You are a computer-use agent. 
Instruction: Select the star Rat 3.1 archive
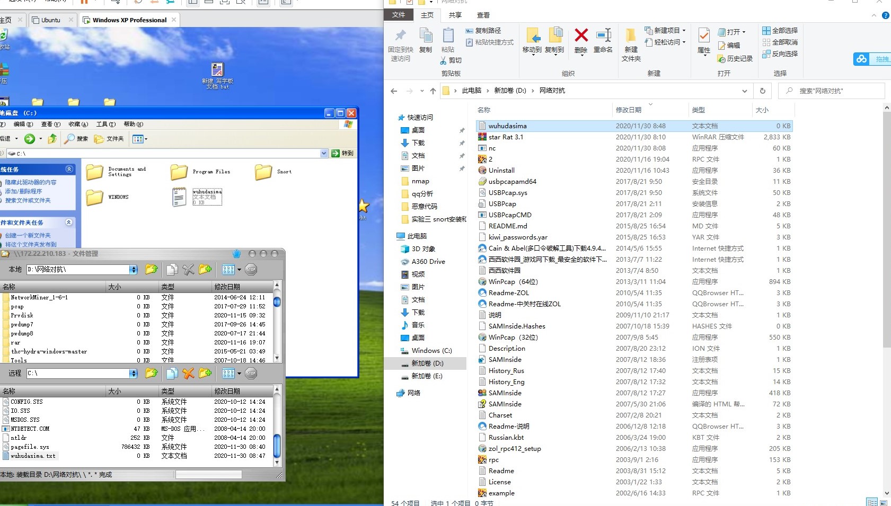[x=506, y=137]
